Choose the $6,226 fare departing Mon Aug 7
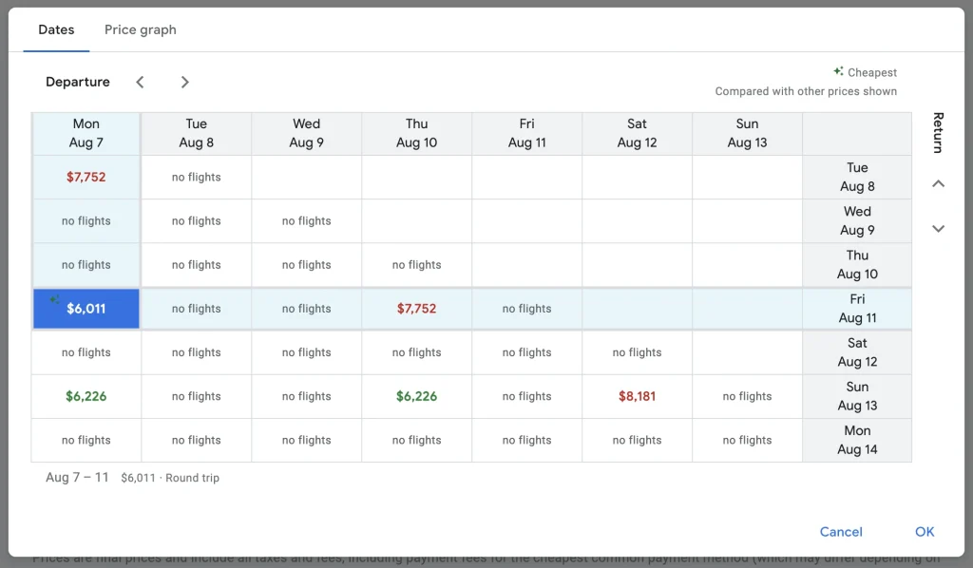The image size is (973, 568). pos(86,396)
